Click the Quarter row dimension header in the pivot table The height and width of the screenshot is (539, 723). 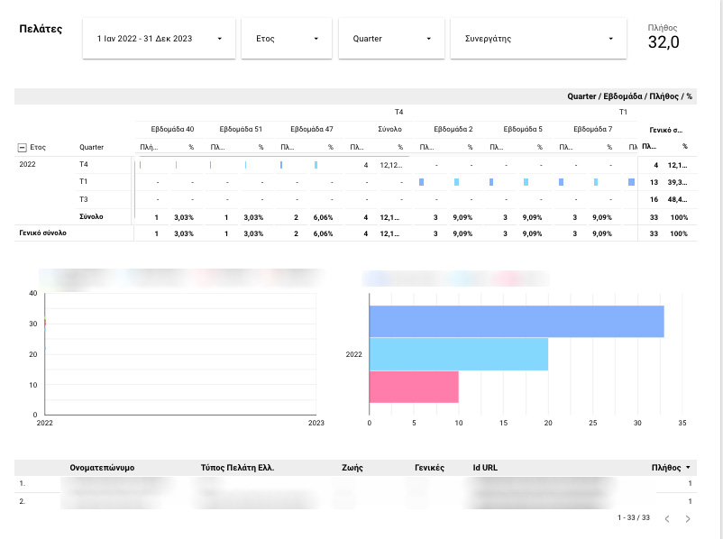pos(91,147)
